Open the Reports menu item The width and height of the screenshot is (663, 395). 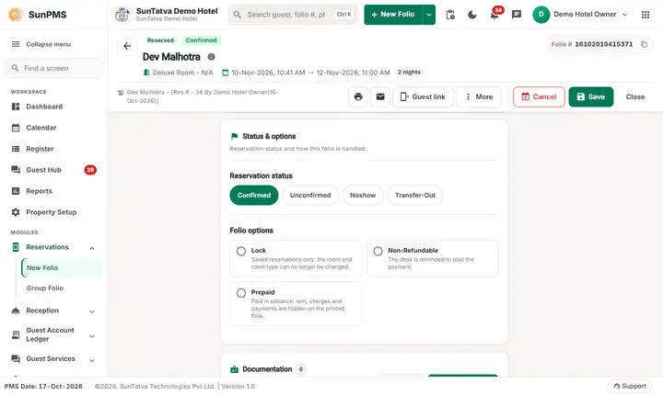click(x=53, y=191)
